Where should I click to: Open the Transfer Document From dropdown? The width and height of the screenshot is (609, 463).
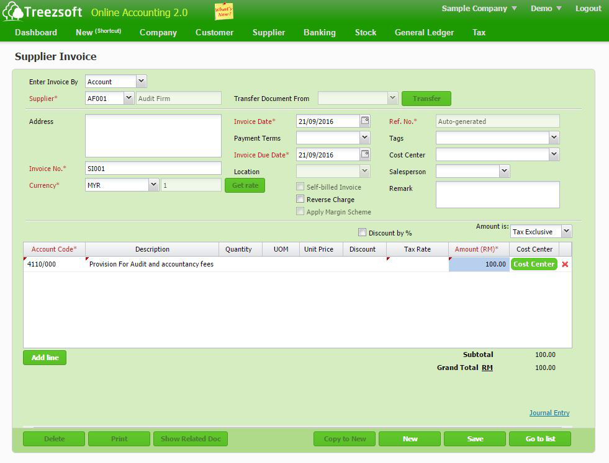pyautogui.click(x=392, y=98)
